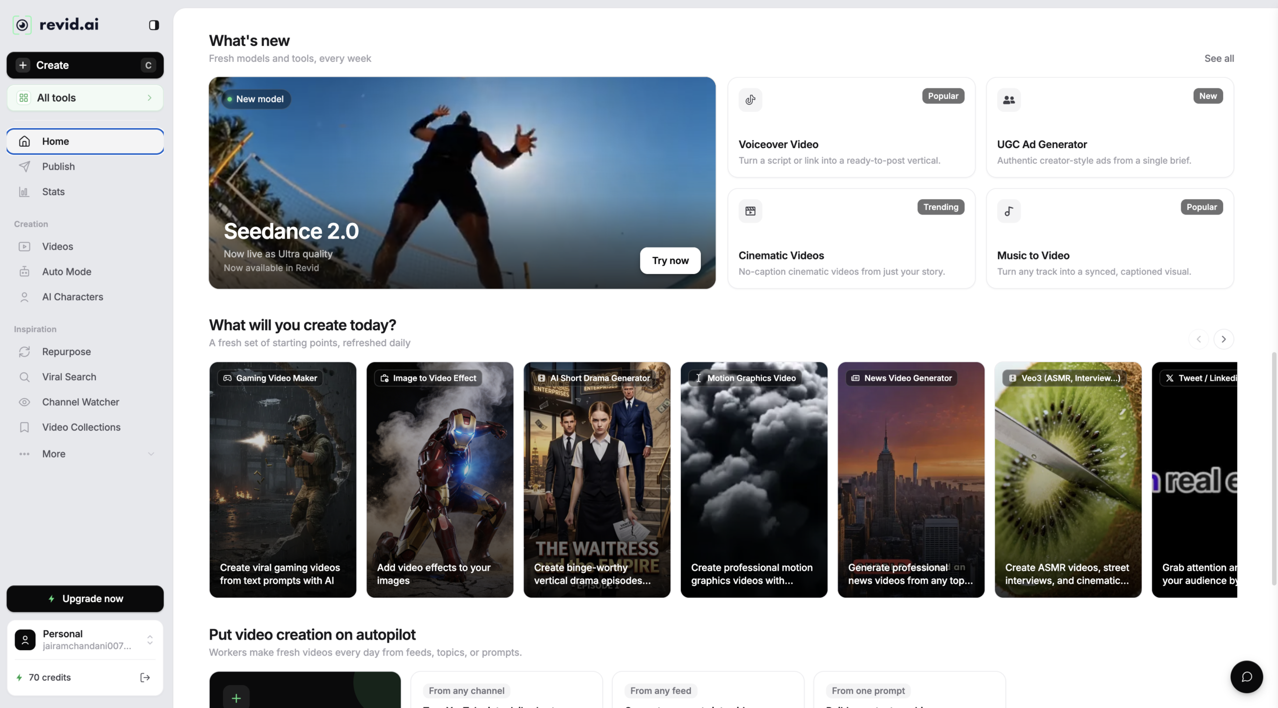Open the News Video Generator thumbnail

click(x=911, y=479)
